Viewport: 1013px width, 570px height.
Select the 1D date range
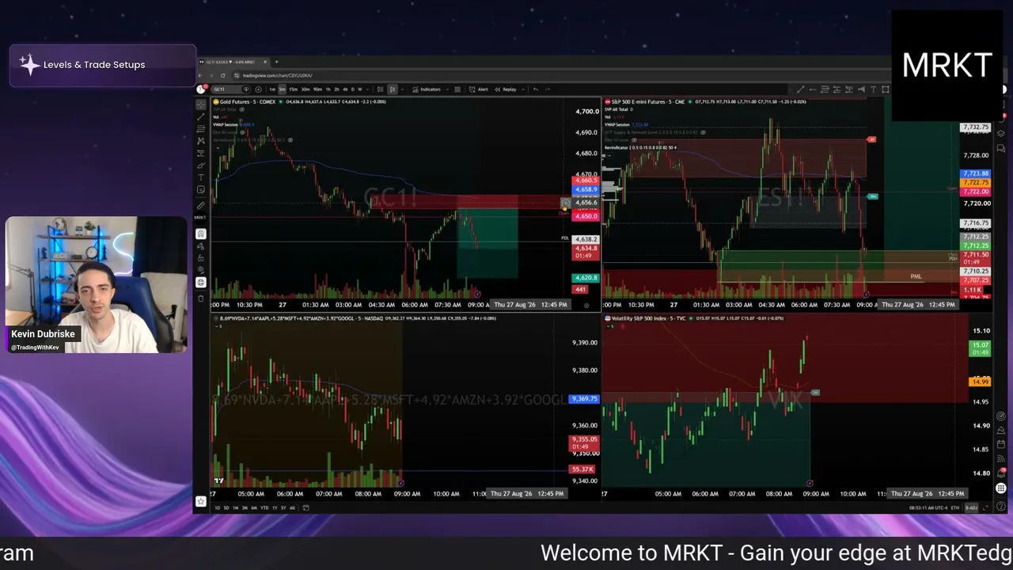[x=218, y=507]
